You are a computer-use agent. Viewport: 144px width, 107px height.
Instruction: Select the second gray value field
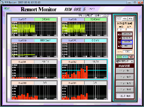click(127, 38)
